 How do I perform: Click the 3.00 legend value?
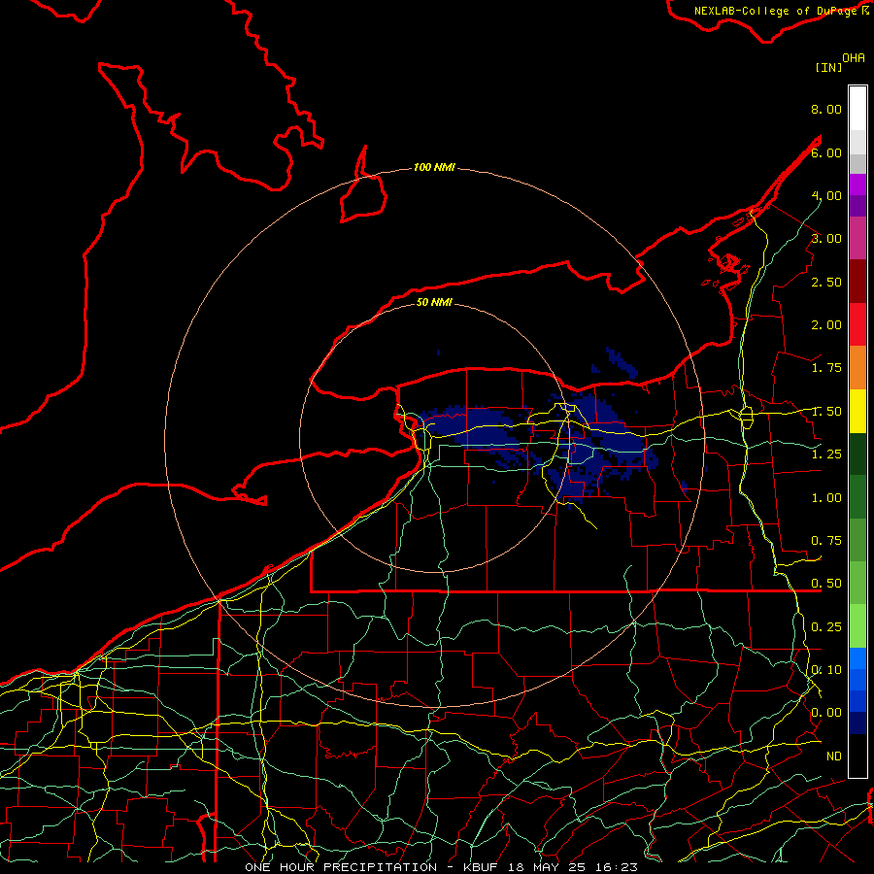(x=826, y=239)
